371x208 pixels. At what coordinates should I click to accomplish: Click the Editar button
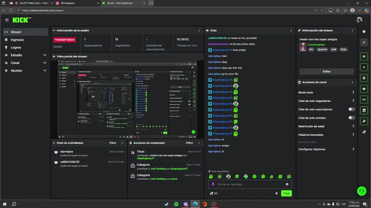click(x=327, y=71)
